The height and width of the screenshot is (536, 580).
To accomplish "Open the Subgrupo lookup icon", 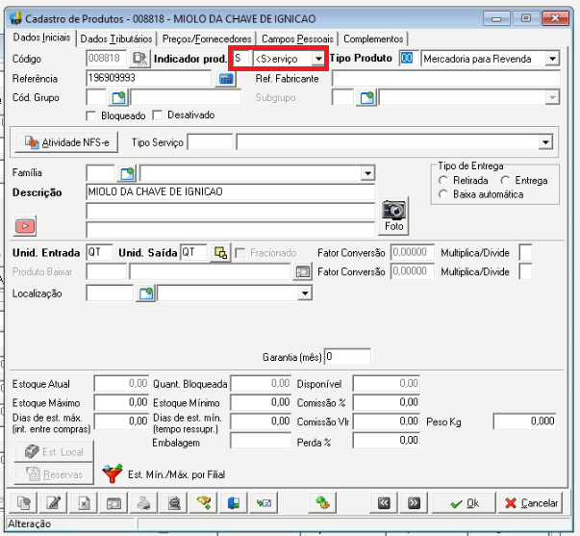I will tap(366, 98).
